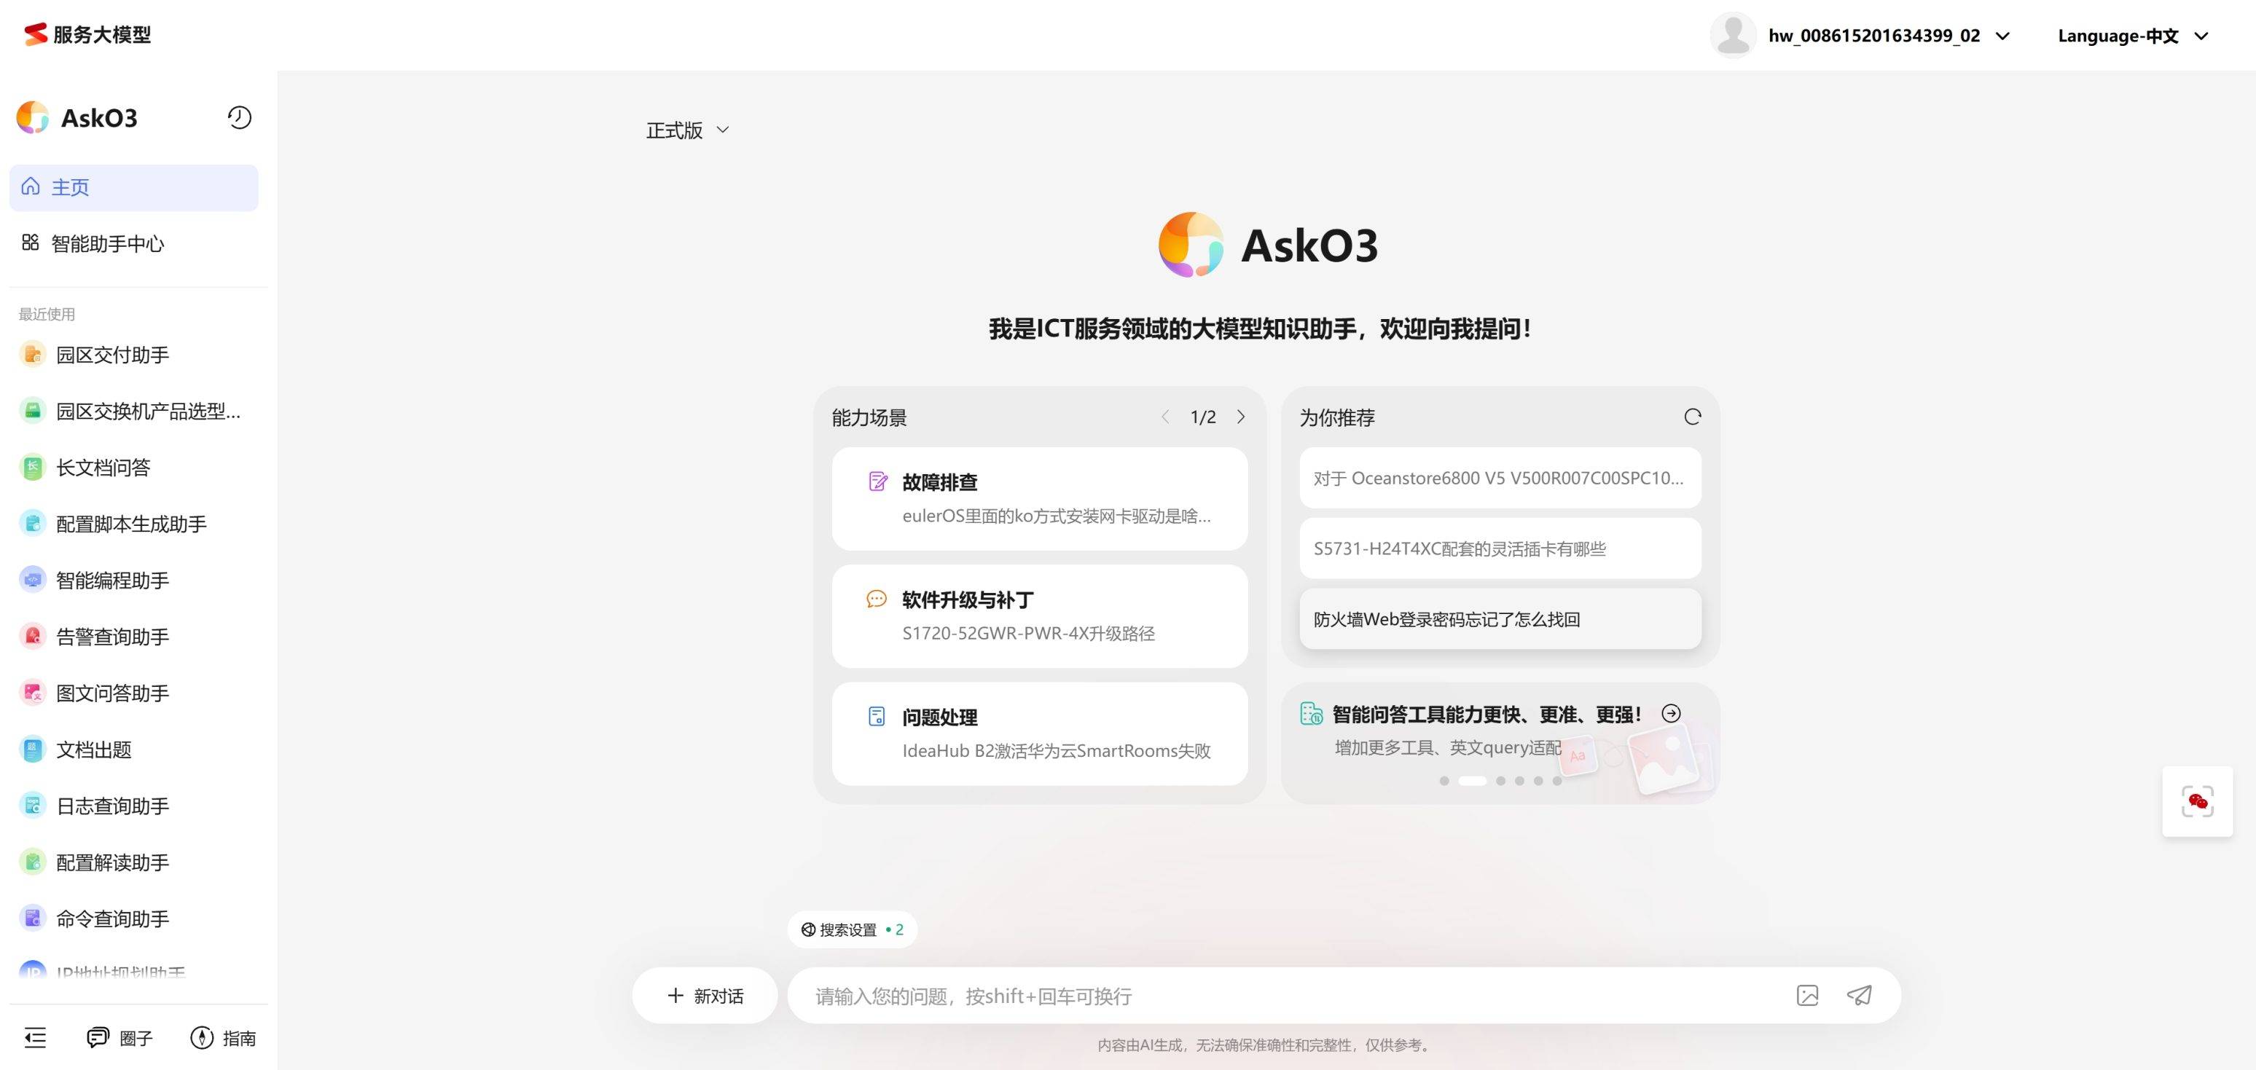Image resolution: width=2256 pixels, height=1070 pixels.
Task: Open 告警查询助手 from recent list
Action: tap(112, 637)
